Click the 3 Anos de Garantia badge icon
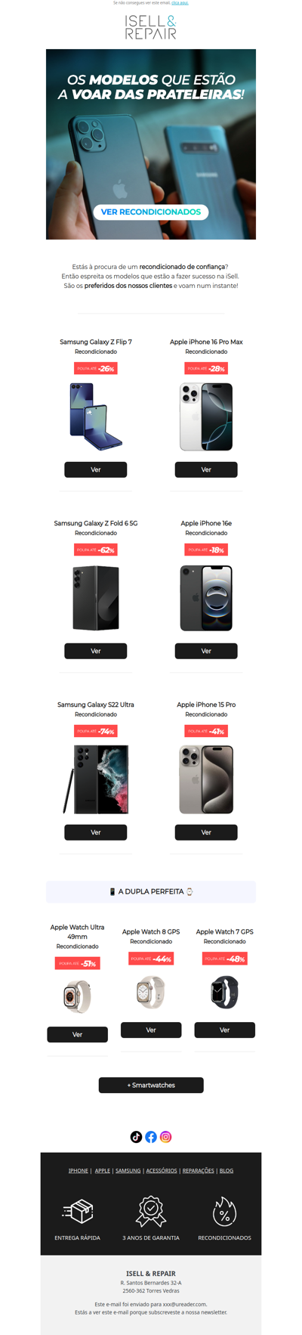The height and width of the screenshot is (1335, 302). 151,1211
